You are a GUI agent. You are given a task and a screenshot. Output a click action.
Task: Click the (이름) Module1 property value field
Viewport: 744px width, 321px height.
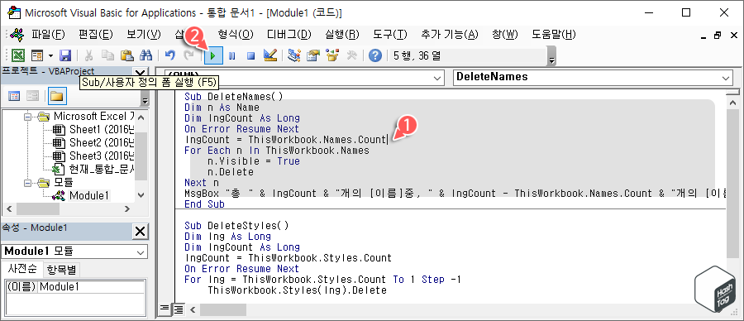pos(92,287)
